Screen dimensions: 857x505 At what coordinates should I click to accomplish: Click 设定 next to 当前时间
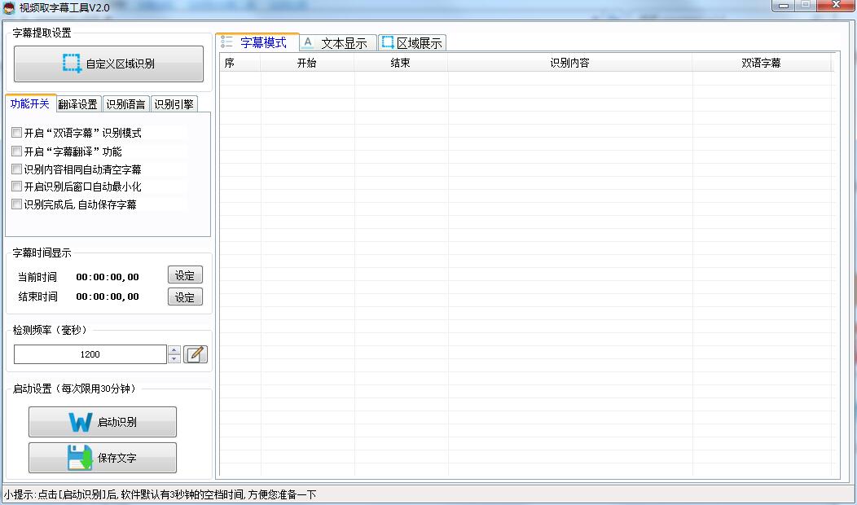point(185,274)
